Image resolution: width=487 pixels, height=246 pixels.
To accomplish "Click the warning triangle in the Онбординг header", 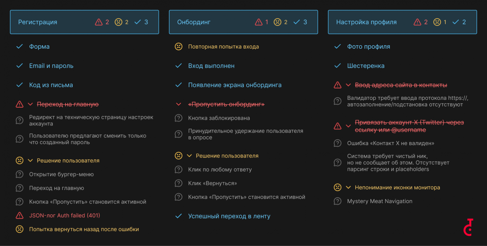I will pyautogui.click(x=259, y=22).
